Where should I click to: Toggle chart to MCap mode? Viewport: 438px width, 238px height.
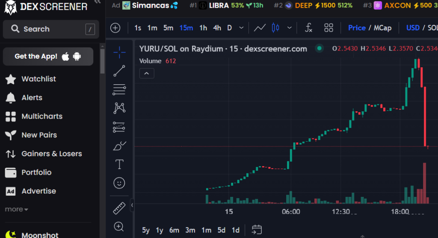(x=382, y=28)
